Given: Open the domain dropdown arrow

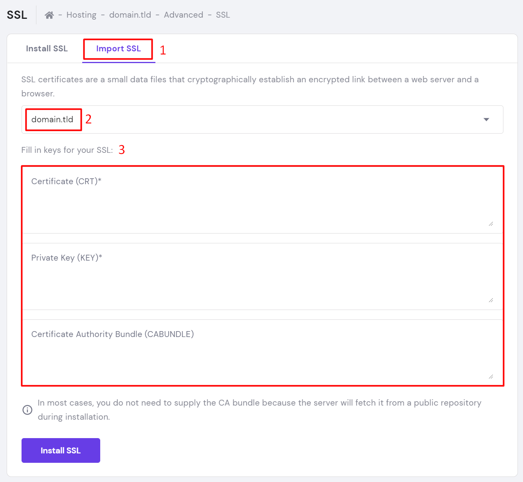Looking at the screenshot, I should pyautogui.click(x=486, y=120).
